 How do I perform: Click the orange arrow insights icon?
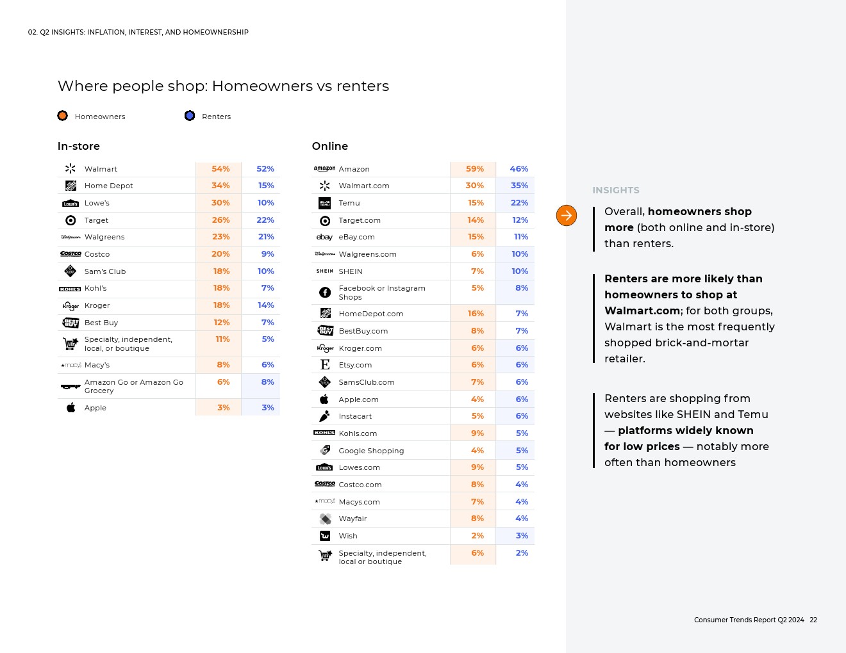pyautogui.click(x=567, y=216)
